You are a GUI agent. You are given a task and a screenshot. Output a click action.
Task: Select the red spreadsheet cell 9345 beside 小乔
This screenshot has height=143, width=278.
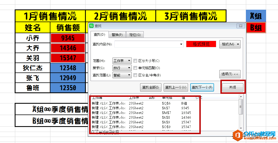point(68,38)
